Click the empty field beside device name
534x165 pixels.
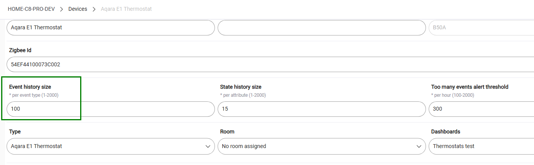click(321, 28)
